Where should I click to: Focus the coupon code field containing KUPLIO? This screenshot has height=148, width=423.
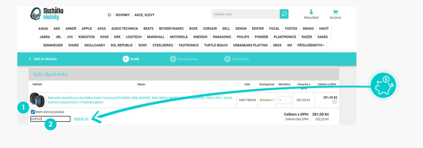50,119
